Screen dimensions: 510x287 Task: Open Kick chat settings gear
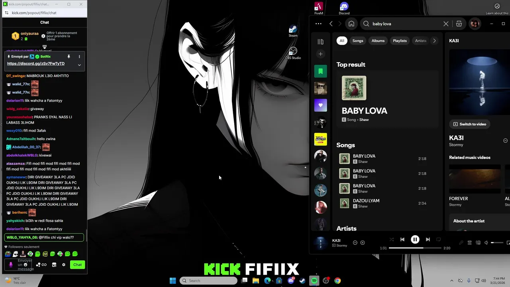(63, 265)
